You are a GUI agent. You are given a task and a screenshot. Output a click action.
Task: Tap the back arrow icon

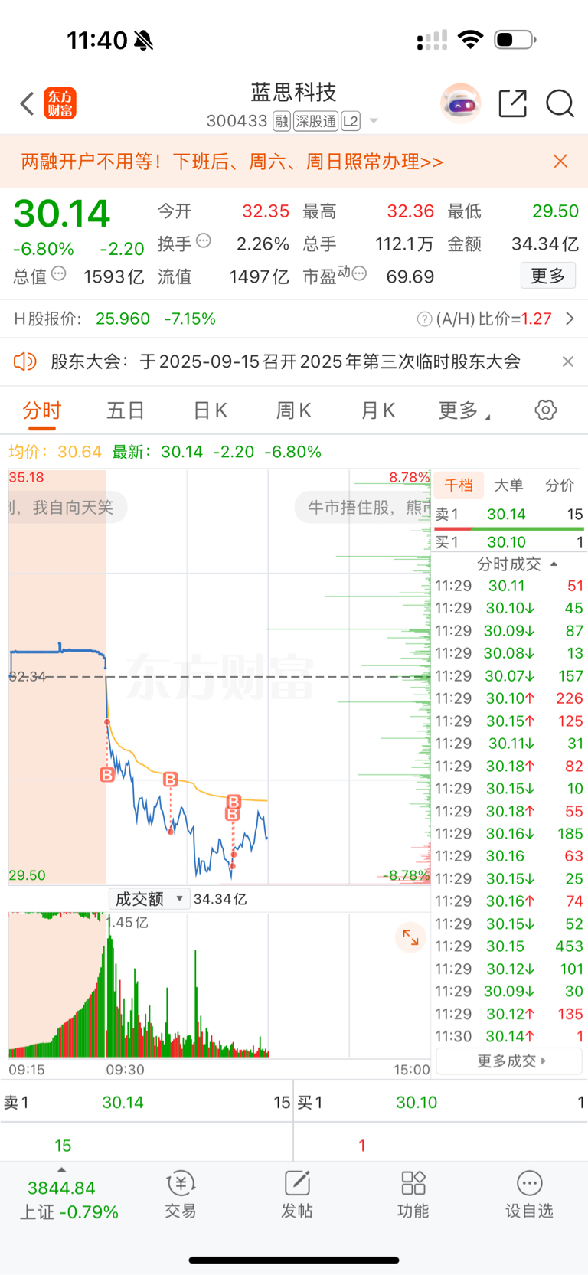(28, 103)
